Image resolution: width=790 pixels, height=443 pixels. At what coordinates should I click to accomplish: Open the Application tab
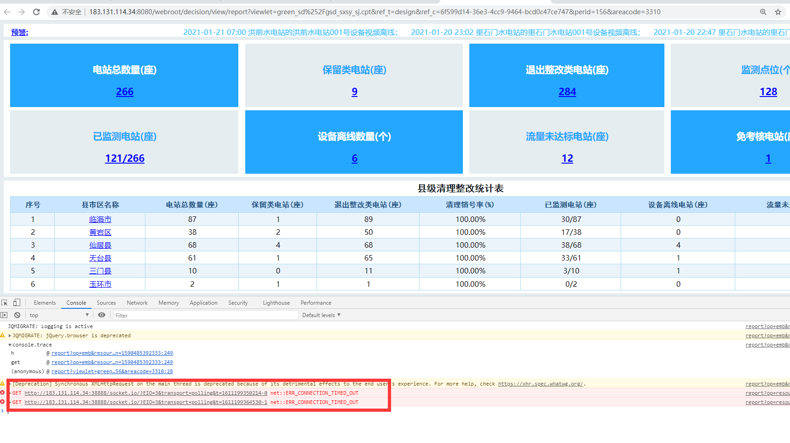pos(203,303)
